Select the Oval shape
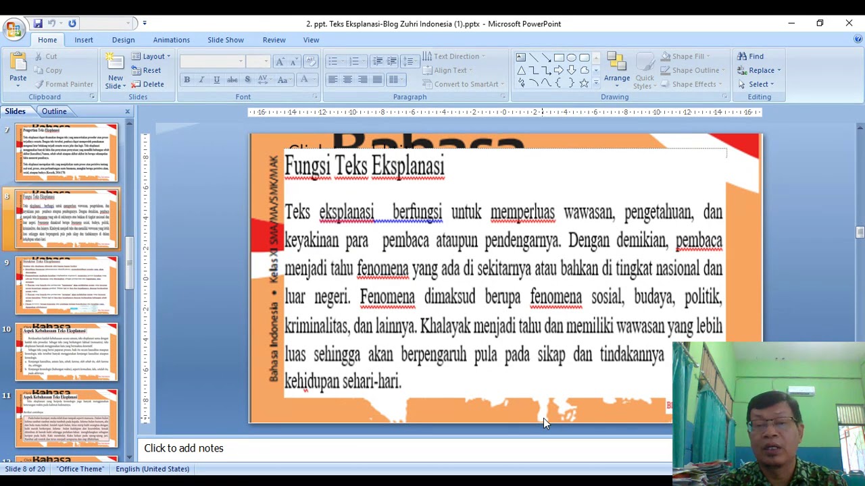 click(x=572, y=57)
